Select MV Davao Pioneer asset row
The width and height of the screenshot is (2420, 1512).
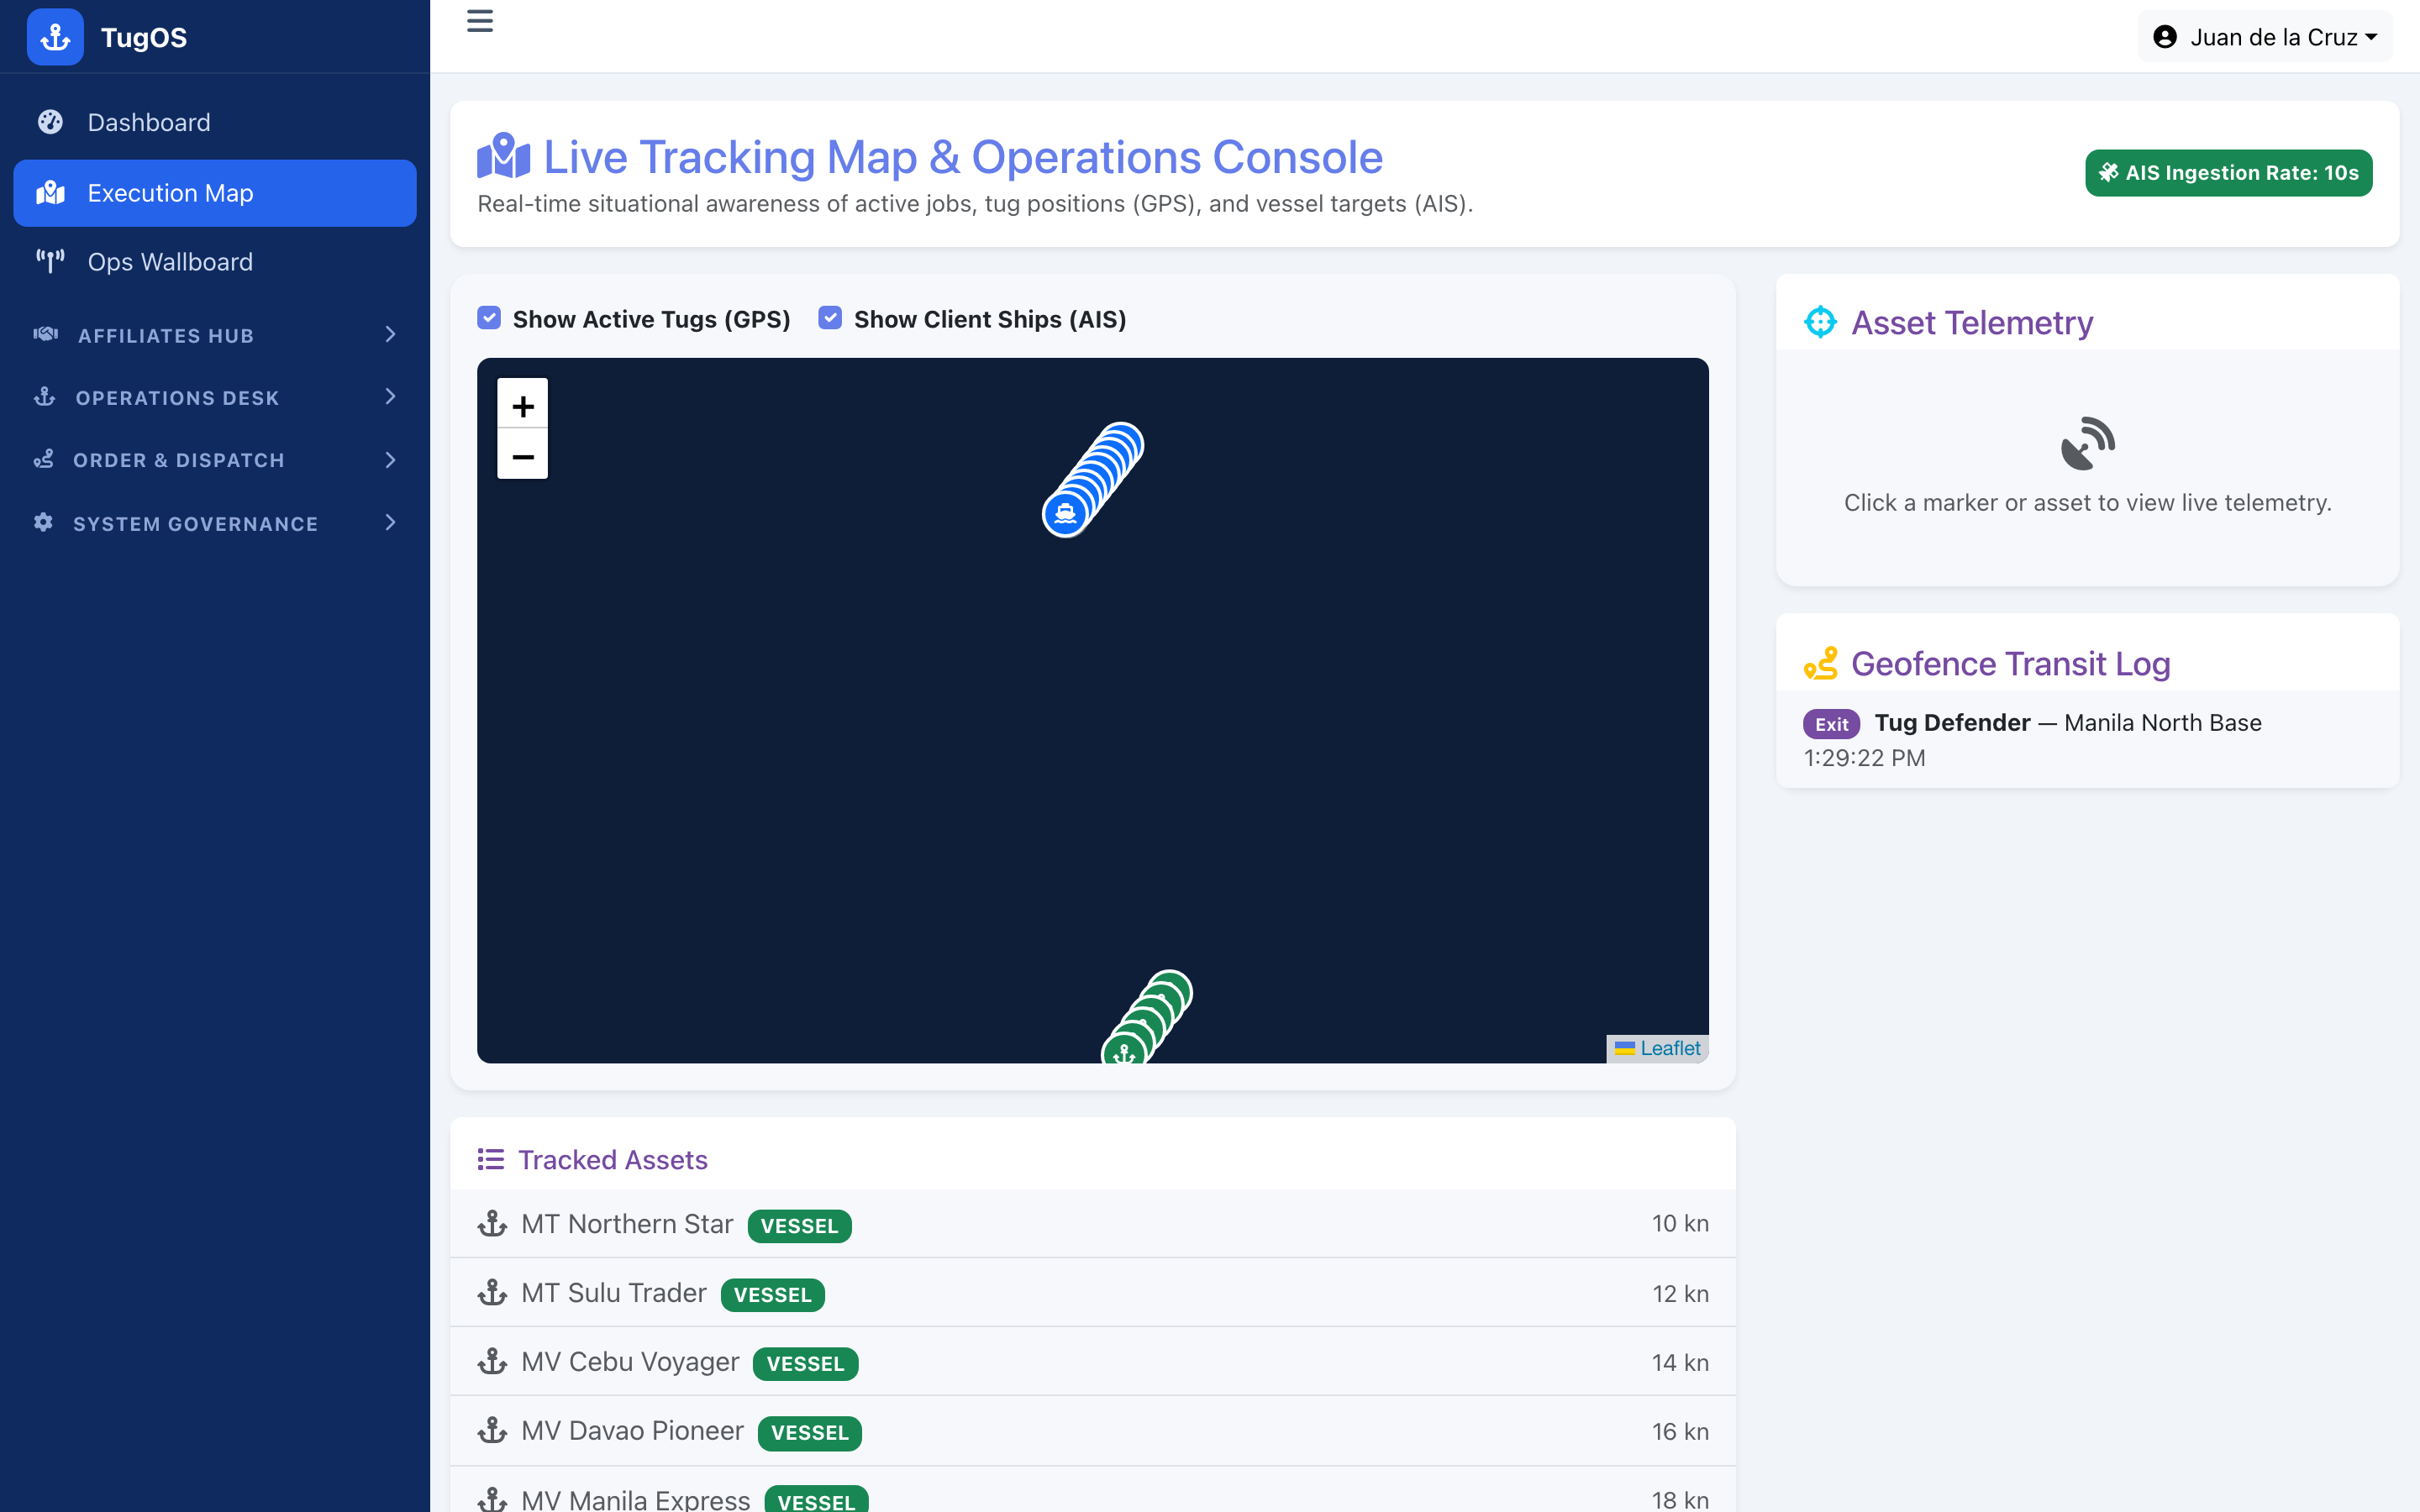[x=1093, y=1431]
